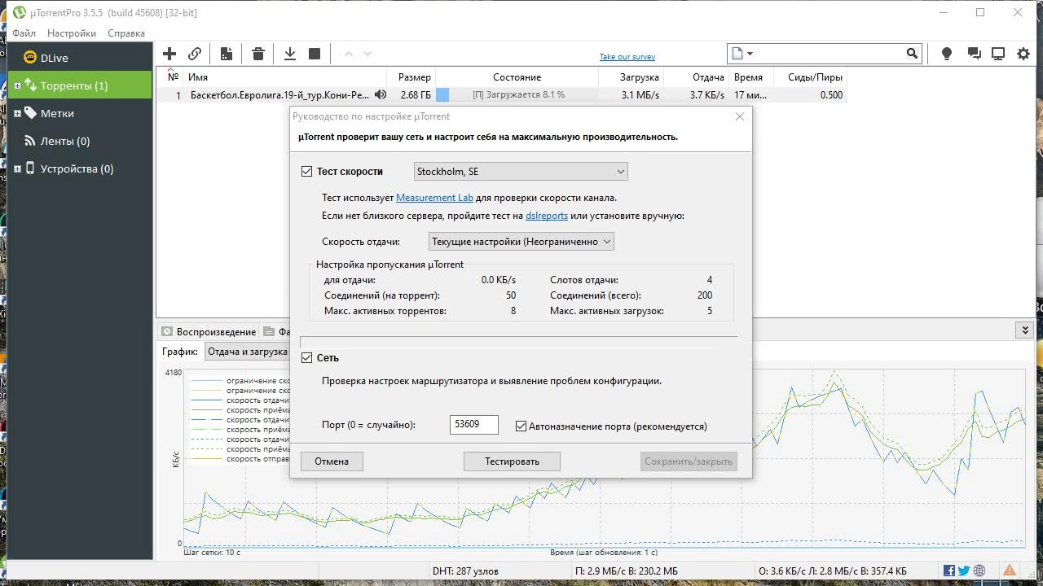
Task: Sort by Отдача column header
Action: click(696, 77)
